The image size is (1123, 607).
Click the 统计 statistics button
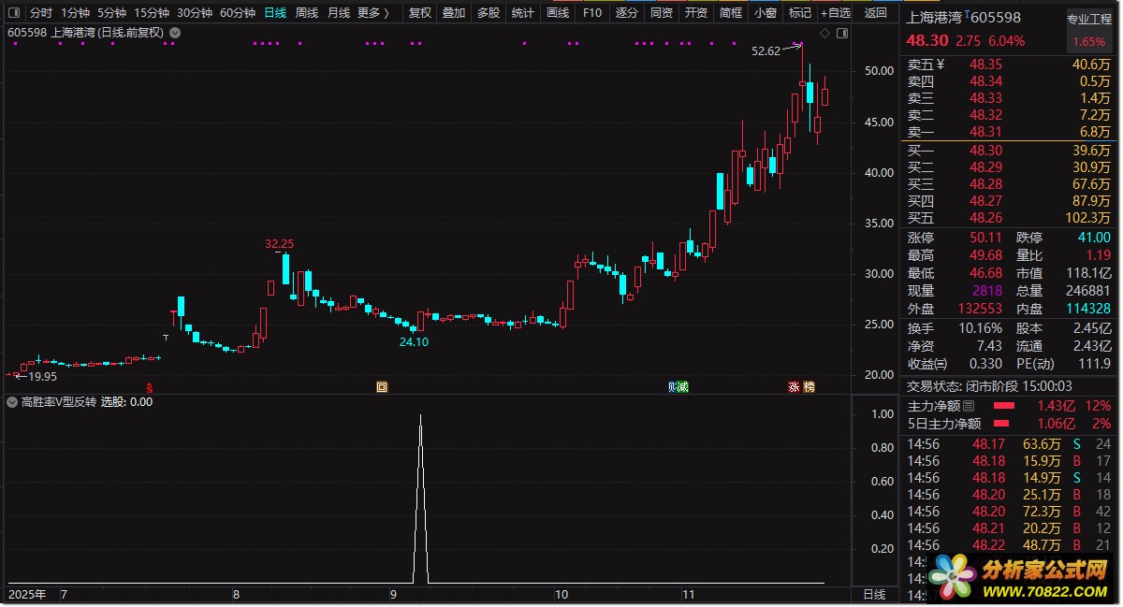point(523,13)
